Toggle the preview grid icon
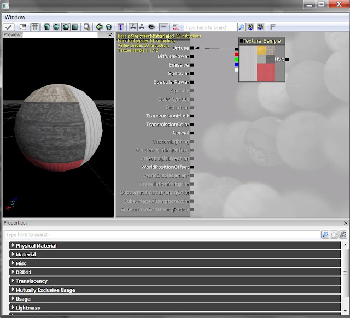Screen dimensions: 350x318 click(x=35, y=27)
